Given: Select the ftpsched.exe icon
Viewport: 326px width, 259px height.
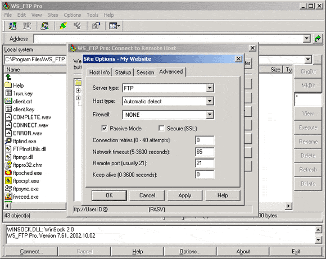Looking at the screenshot, I should [8, 172].
